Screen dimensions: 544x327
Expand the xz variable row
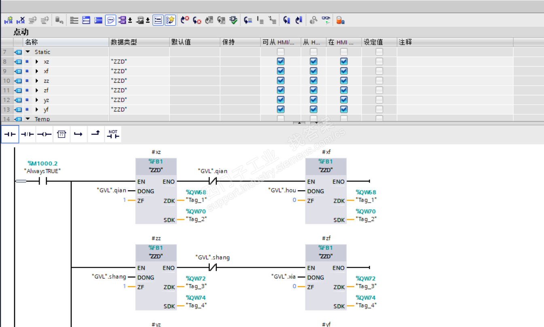click(37, 61)
